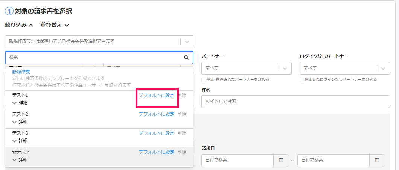Set テスト2 as default
The image size is (399, 170).
[x=156, y=114]
